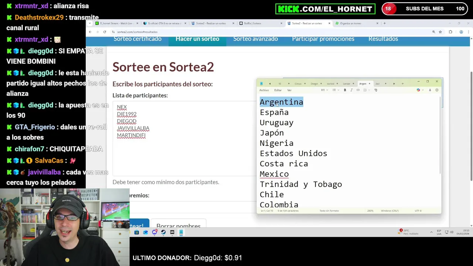The width and height of the screenshot is (473, 266).
Task: Open the Ver menu in Notepad
Action: (x=289, y=90)
